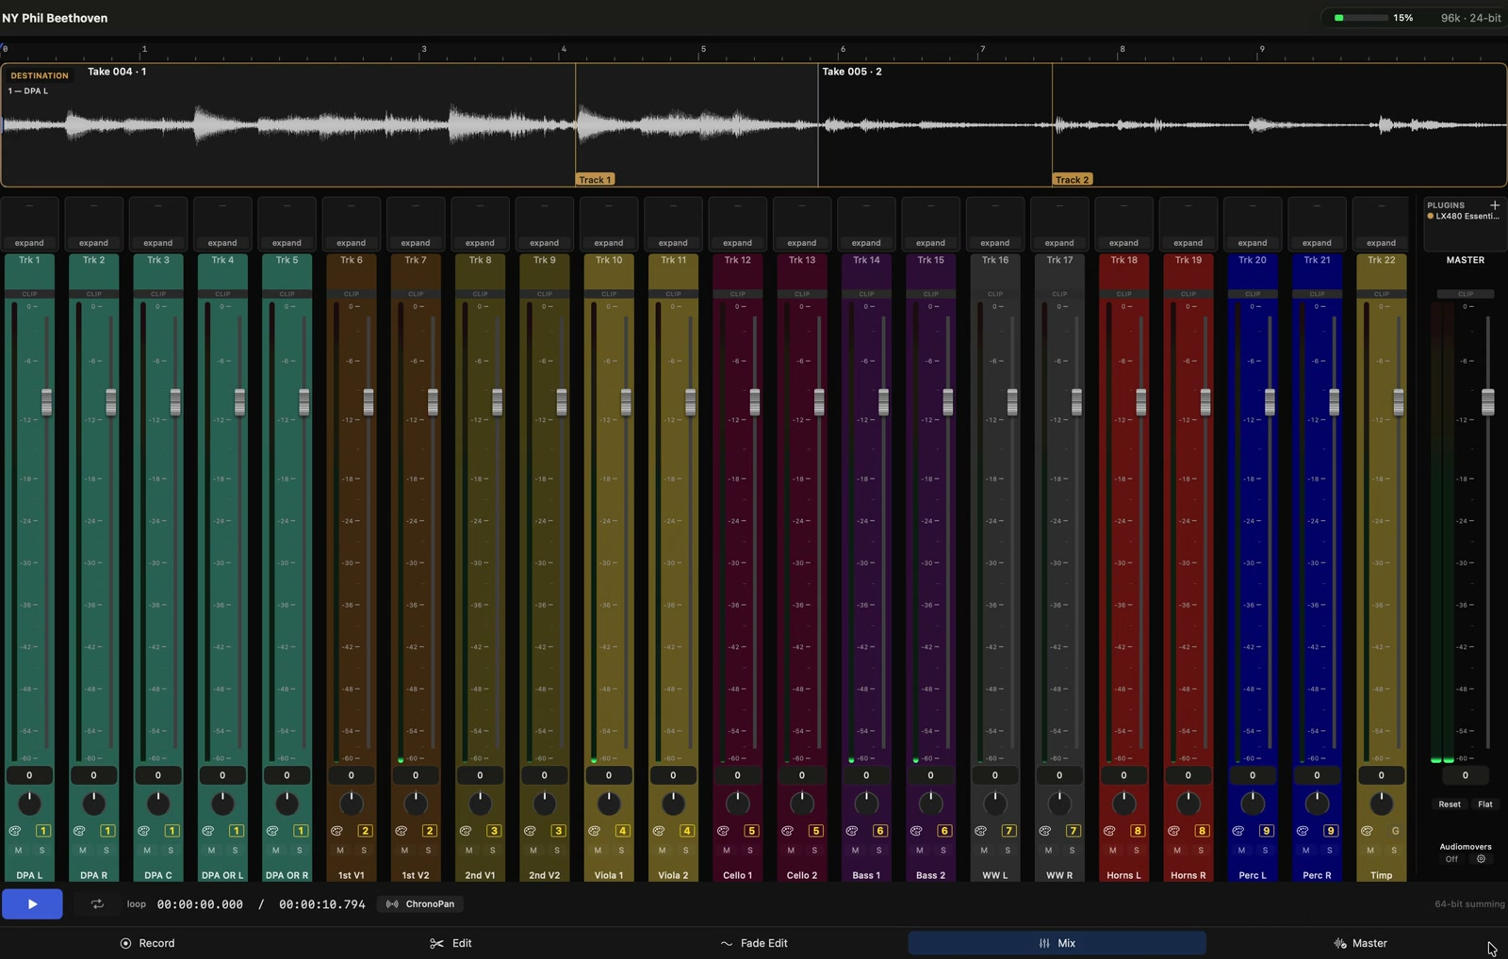The width and height of the screenshot is (1508, 959).
Task: Click the Track 1 marker label
Action: [x=596, y=179]
